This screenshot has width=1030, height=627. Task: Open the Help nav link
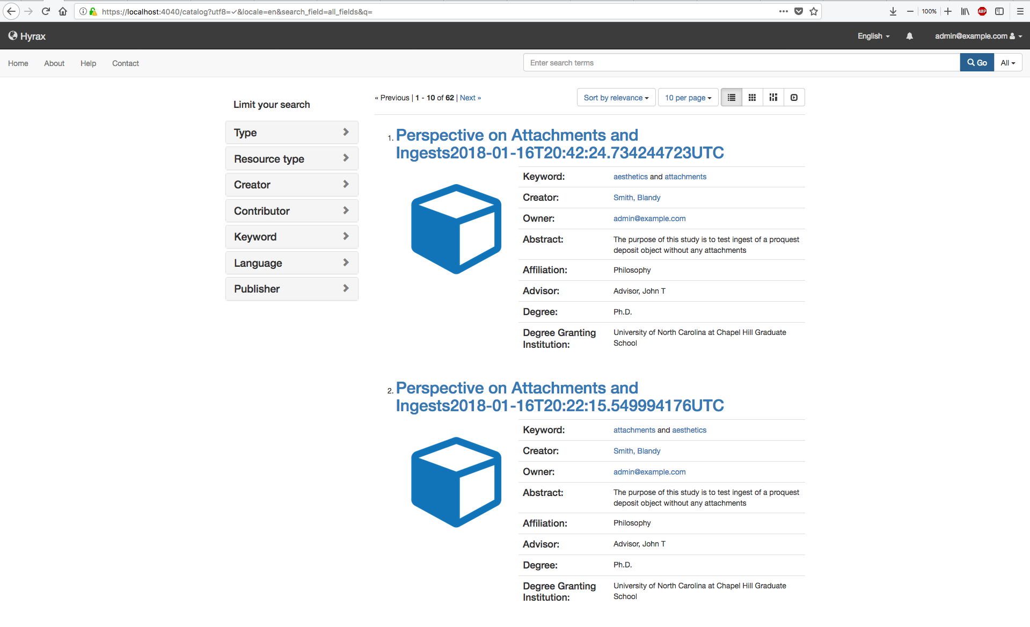(x=88, y=63)
